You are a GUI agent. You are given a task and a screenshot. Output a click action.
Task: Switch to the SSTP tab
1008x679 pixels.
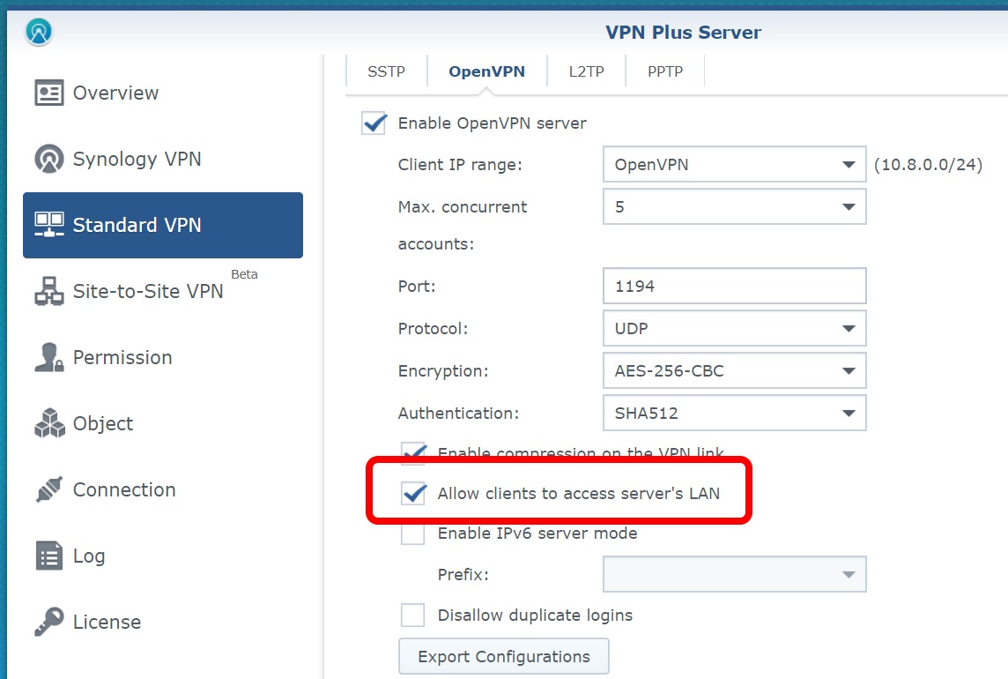point(386,71)
